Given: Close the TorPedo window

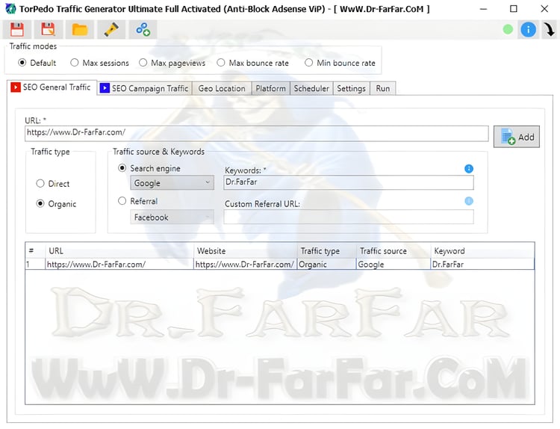Looking at the screenshot, I should pos(544,8).
